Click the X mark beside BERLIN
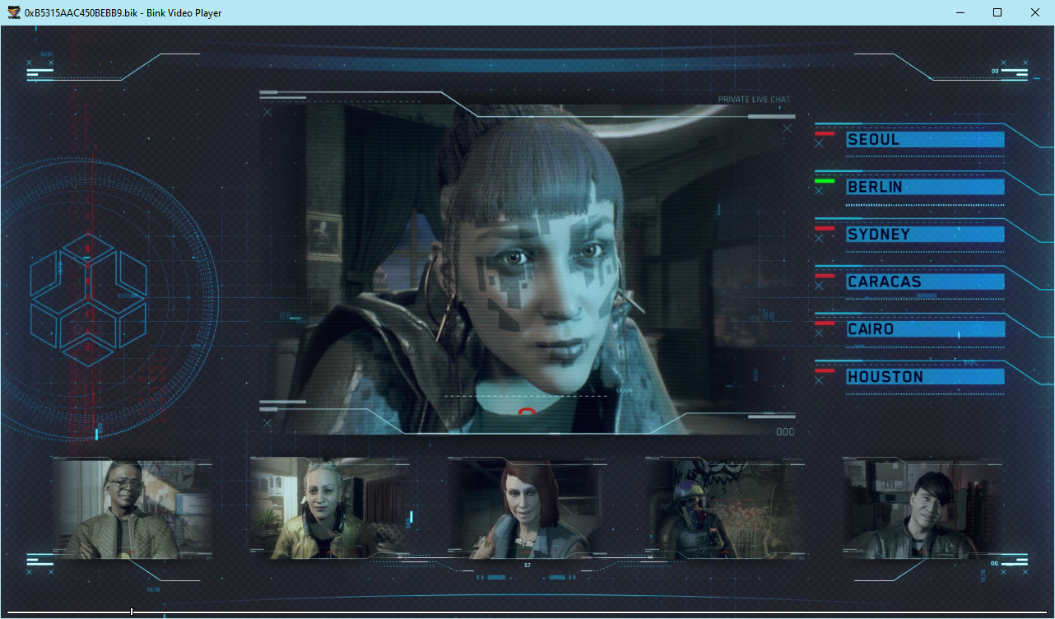Viewport: 1055px width, 619px height. click(819, 191)
